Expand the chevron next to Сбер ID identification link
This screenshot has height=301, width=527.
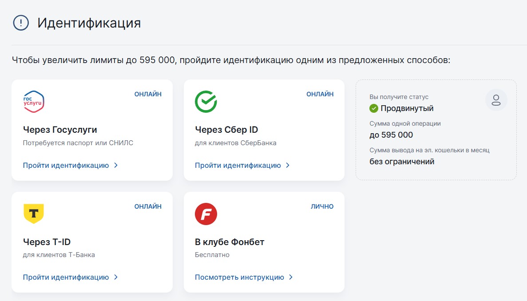pyautogui.click(x=288, y=165)
